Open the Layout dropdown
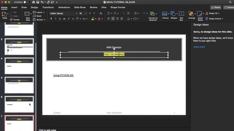The image size is (234, 131). click(x=39, y=12)
